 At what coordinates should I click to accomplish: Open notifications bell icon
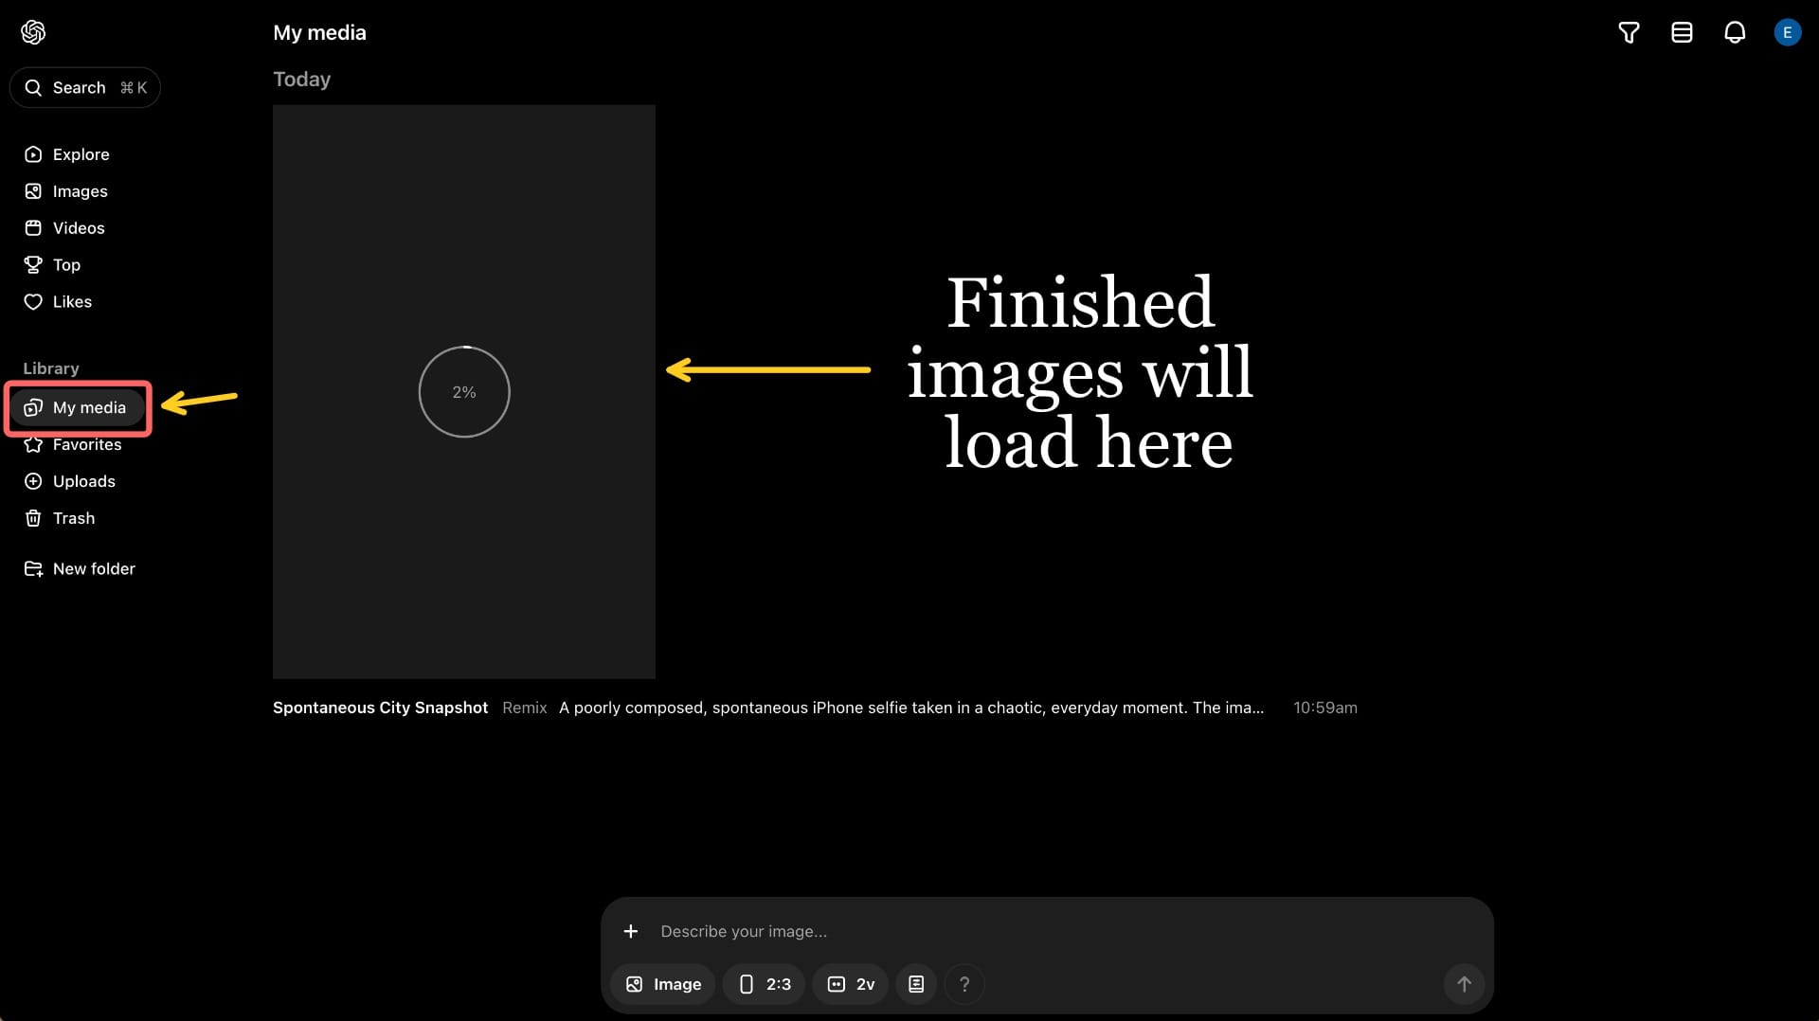pyautogui.click(x=1734, y=33)
